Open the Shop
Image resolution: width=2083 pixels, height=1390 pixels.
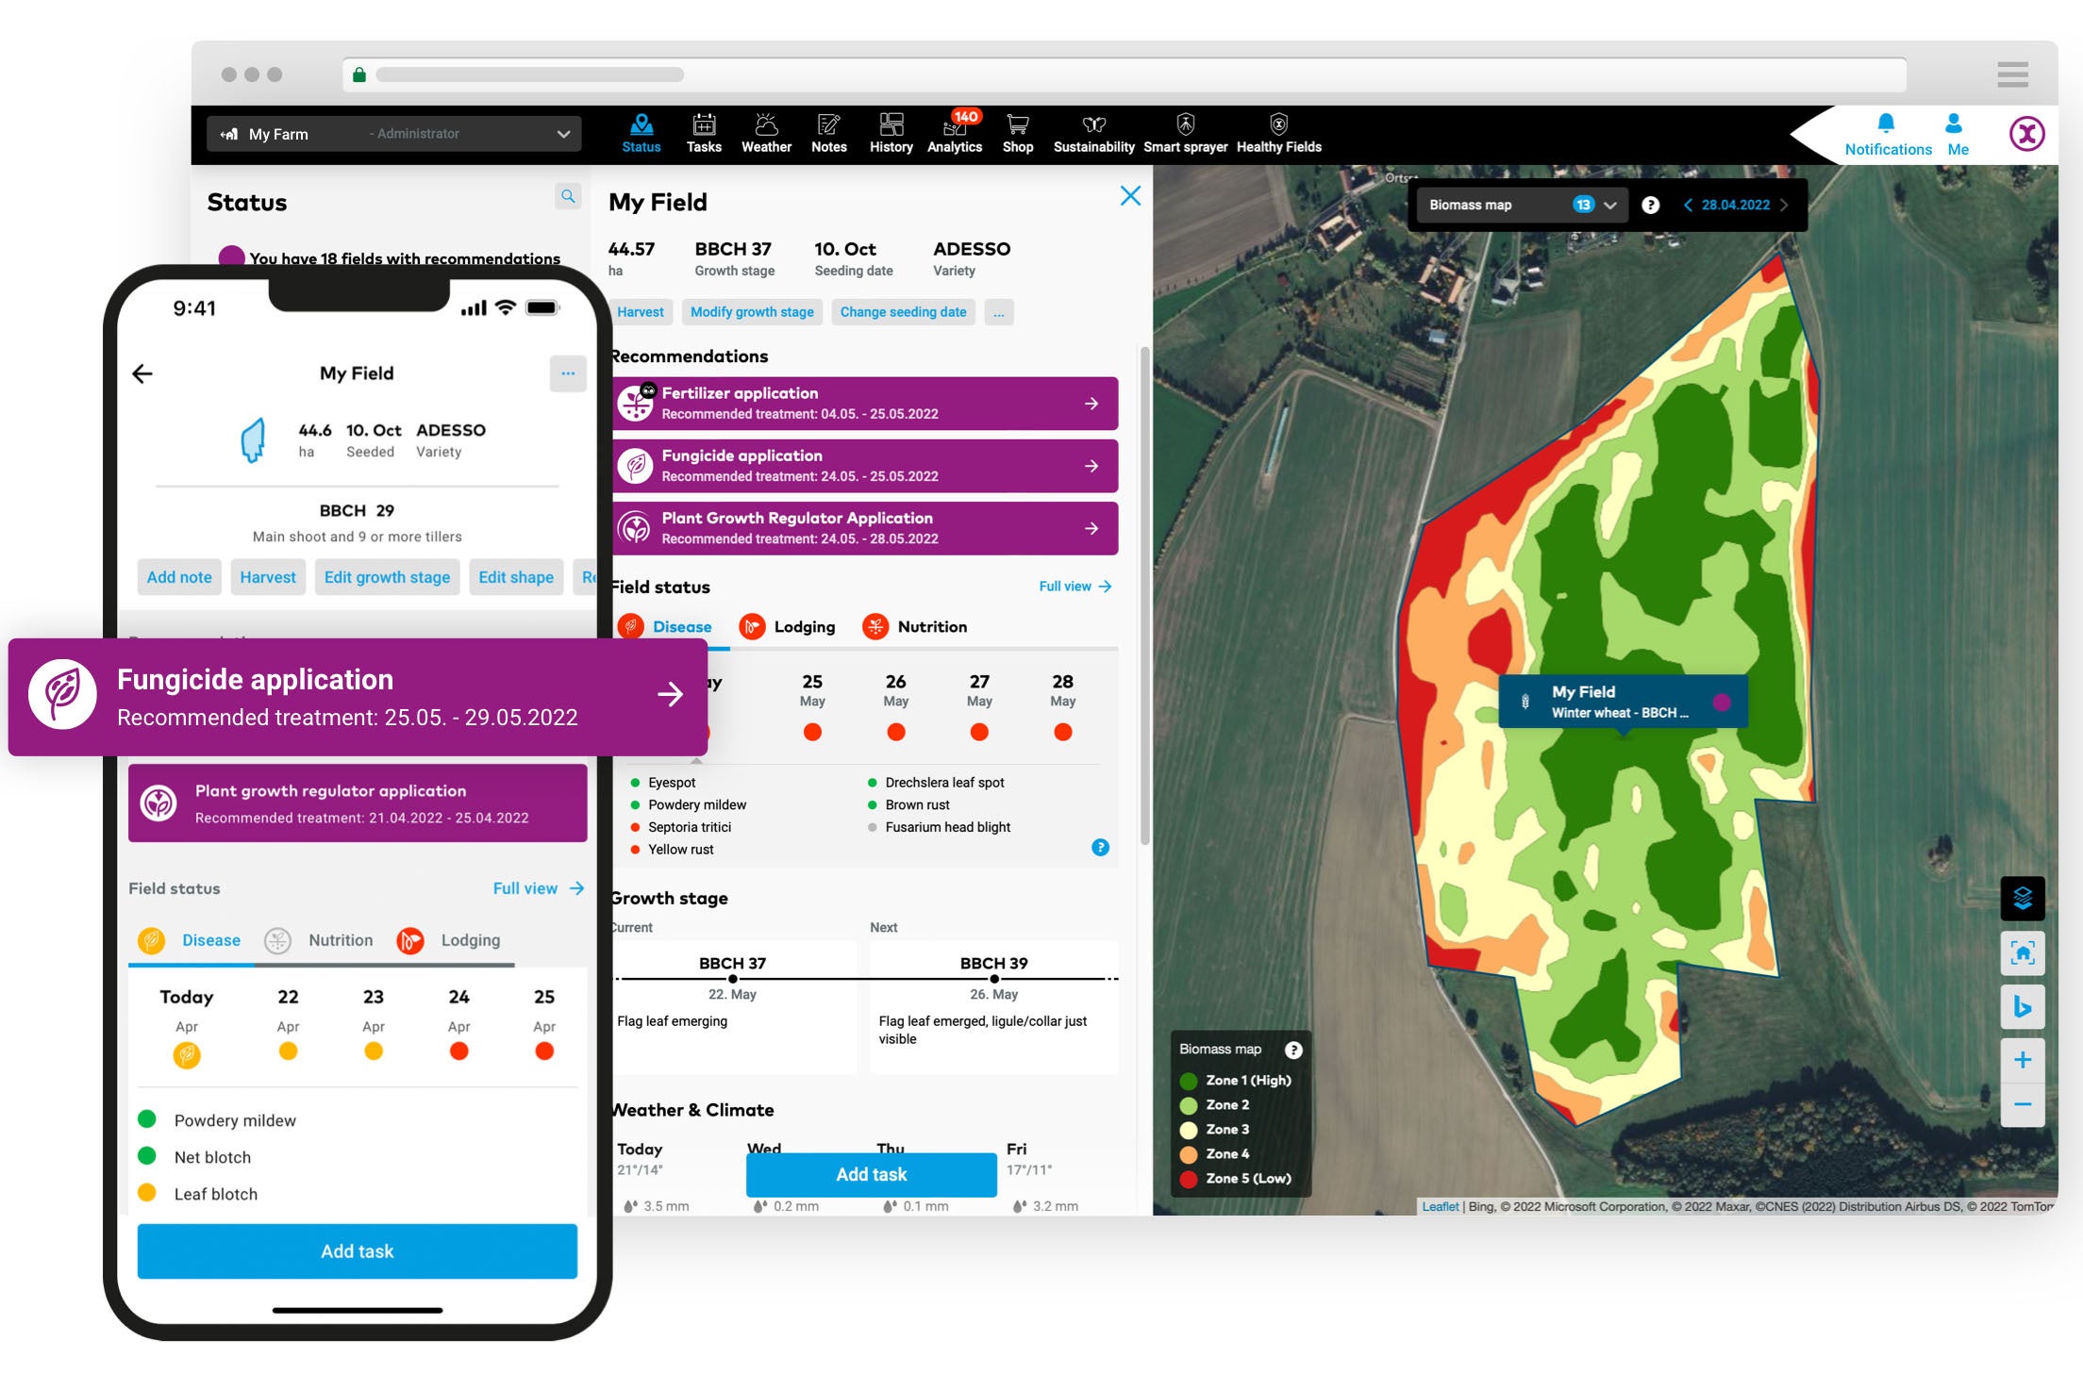(x=1017, y=132)
